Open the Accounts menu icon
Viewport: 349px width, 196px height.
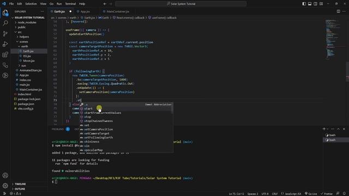pos(5,175)
